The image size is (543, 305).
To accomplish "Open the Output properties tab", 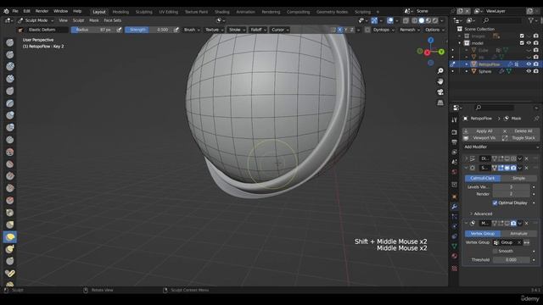I will pyautogui.click(x=455, y=142).
